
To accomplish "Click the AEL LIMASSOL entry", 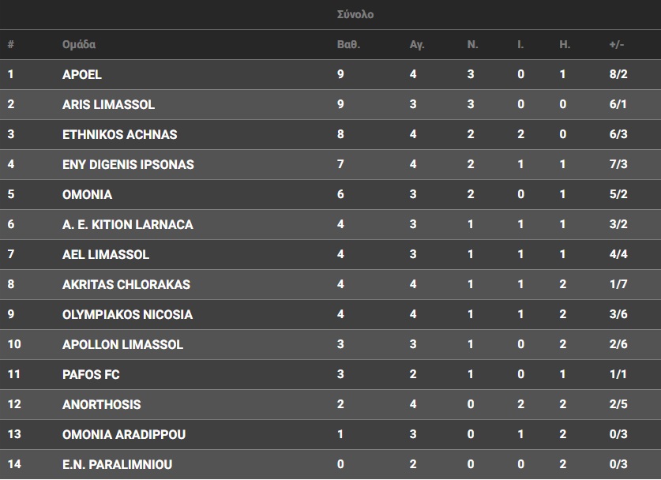I will [106, 255].
